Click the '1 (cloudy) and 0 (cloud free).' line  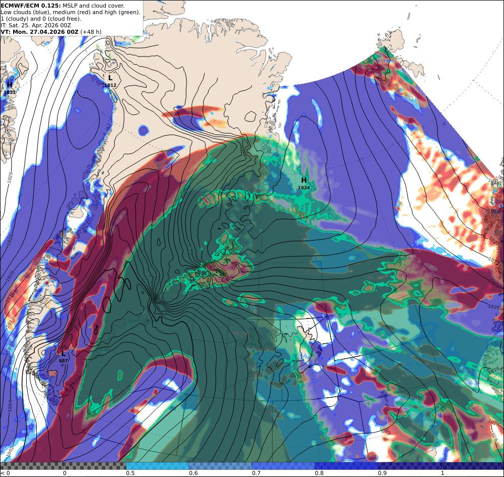point(41,19)
